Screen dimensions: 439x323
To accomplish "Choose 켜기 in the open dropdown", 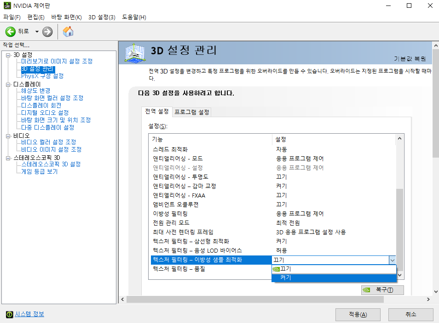I will point(334,278).
